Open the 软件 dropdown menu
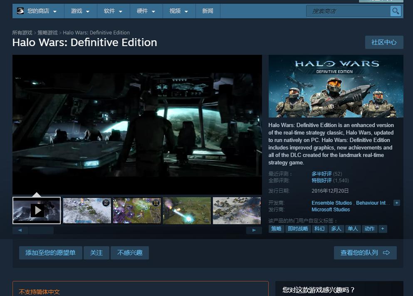The image size is (413, 296). point(113,11)
